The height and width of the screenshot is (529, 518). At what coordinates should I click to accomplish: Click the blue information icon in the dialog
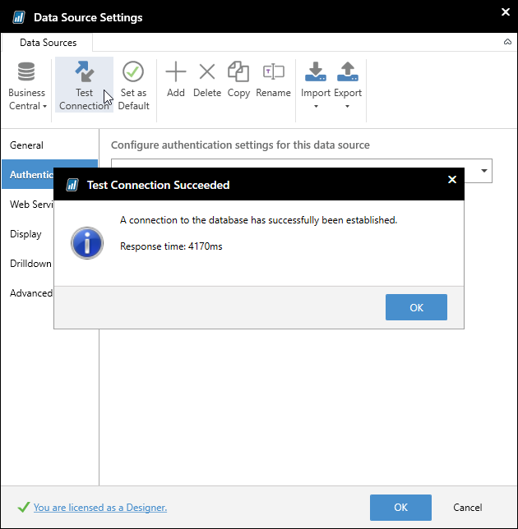(87, 243)
